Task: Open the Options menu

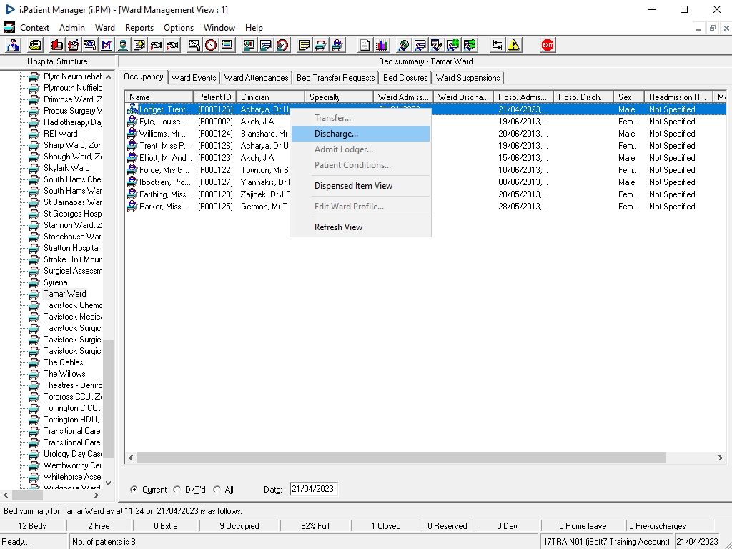Action: [x=178, y=28]
